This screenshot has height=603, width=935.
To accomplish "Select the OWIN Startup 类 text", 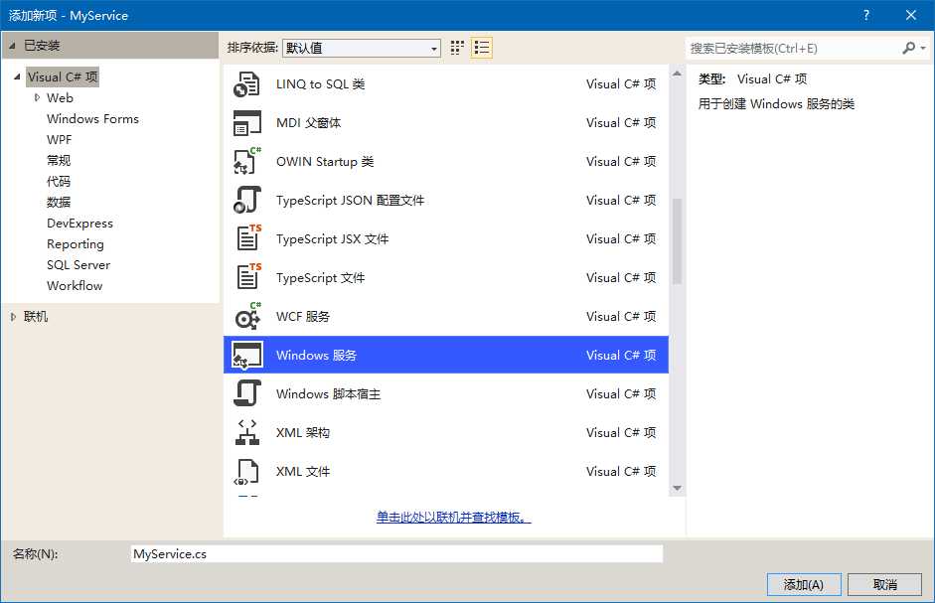I will [x=325, y=162].
